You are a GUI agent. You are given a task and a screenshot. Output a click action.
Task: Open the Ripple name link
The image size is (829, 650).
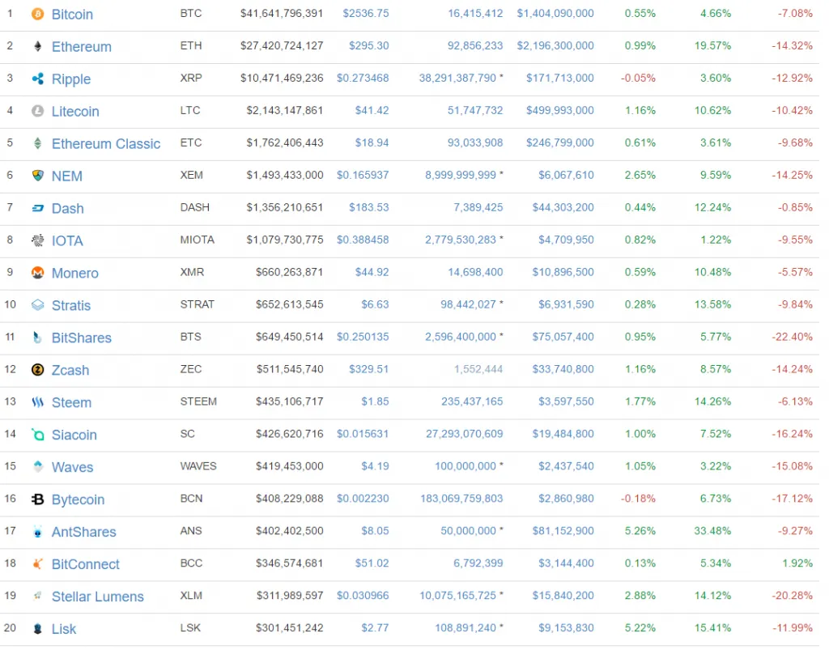pyautogui.click(x=71, y=79)
